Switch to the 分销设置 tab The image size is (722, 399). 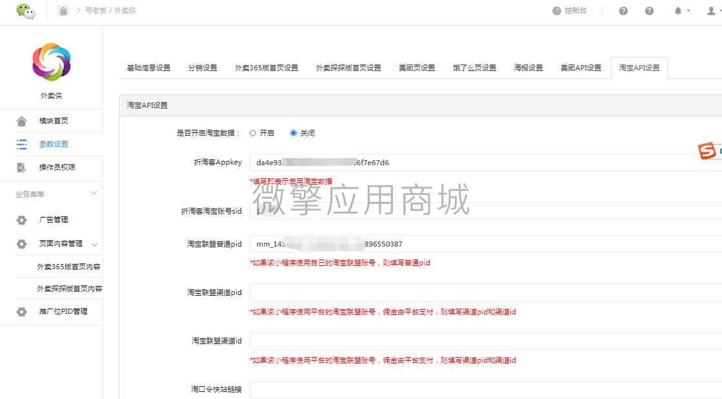[x=203, y=68]
